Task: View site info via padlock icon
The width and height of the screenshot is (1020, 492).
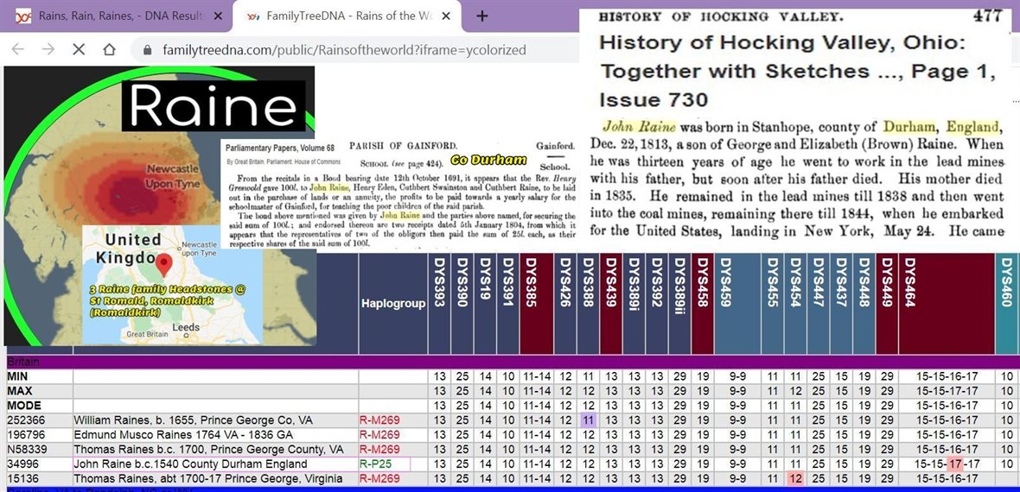Action: click(147, 49)
